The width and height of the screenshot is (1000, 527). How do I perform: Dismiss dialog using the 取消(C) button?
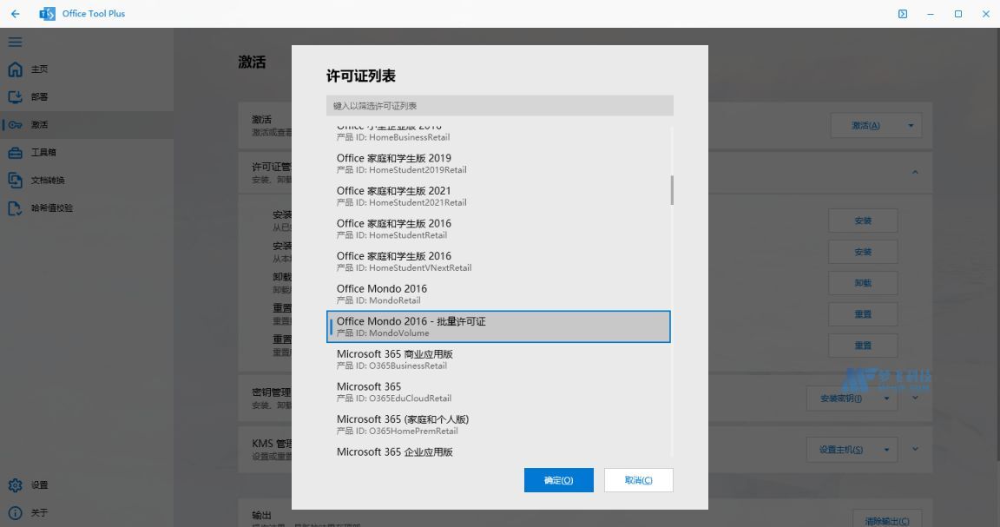638,479
